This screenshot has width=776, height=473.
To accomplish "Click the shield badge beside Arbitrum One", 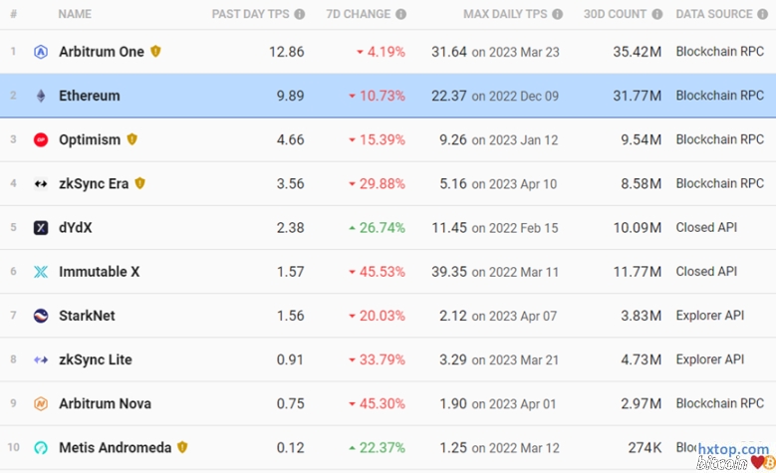I will tap(155, 52).
